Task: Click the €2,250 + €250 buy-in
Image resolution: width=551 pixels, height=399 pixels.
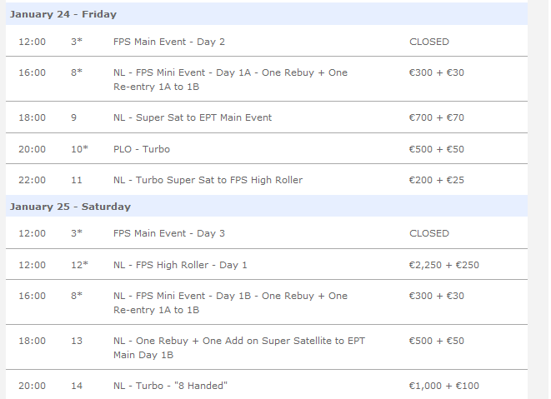Action: point(443,265)
